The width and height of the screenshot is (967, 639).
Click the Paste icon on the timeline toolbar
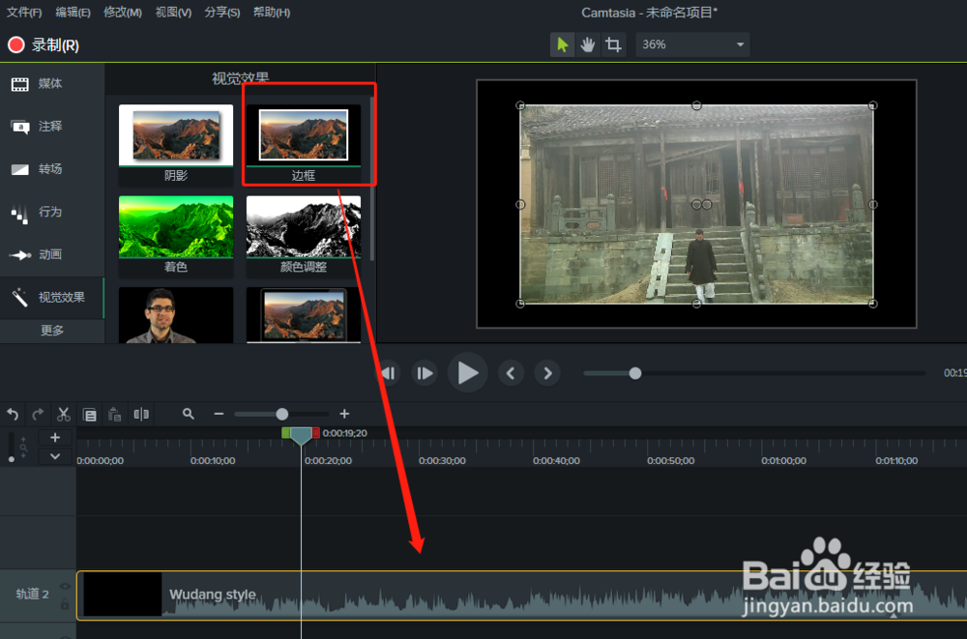[x=114, y=414]
